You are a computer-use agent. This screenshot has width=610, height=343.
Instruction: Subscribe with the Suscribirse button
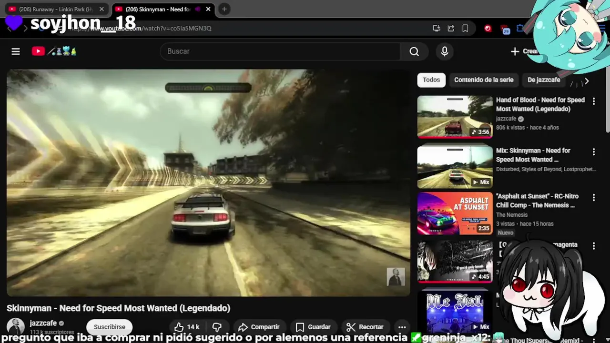click(109, 327)
